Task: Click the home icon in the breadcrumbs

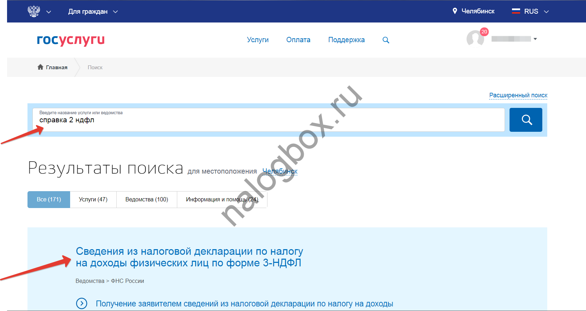Action: 40,67
